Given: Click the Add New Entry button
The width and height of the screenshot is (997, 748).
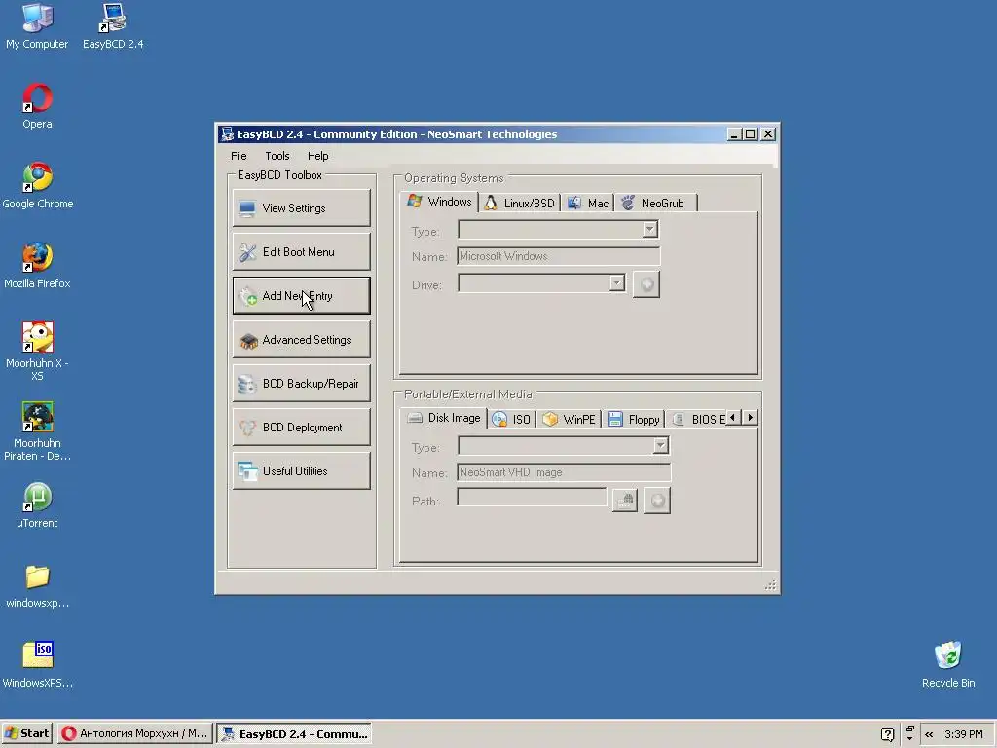Looking at the screenshot, I should pos(302,296).
